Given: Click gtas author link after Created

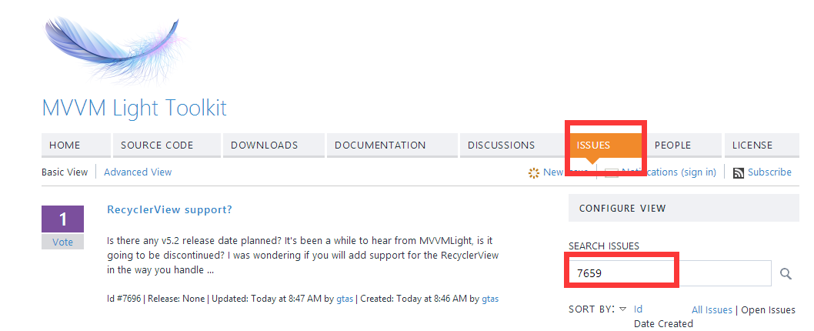Looking at the screenshot, I should [x=490, y=299].
